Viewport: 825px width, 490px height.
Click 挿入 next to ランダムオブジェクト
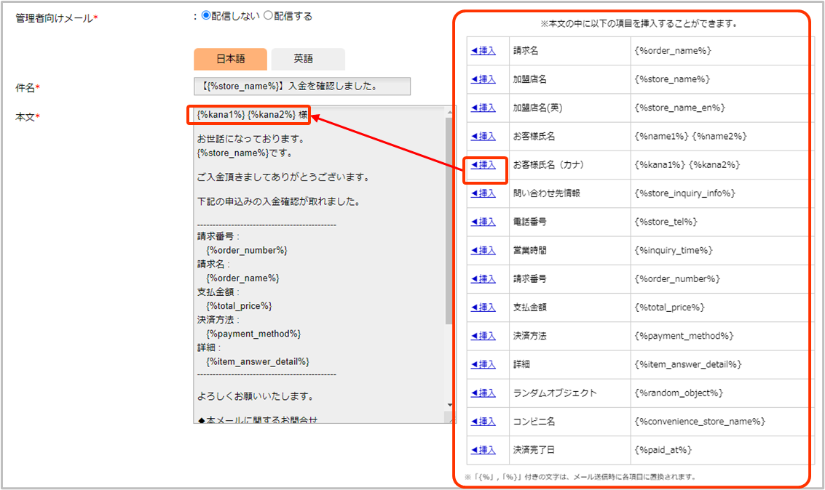(x=483, y=393)
